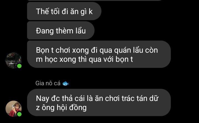Click the word "Đang" in the second bubble
Screen dimensions: 199x123
click(x=45, y=31)
